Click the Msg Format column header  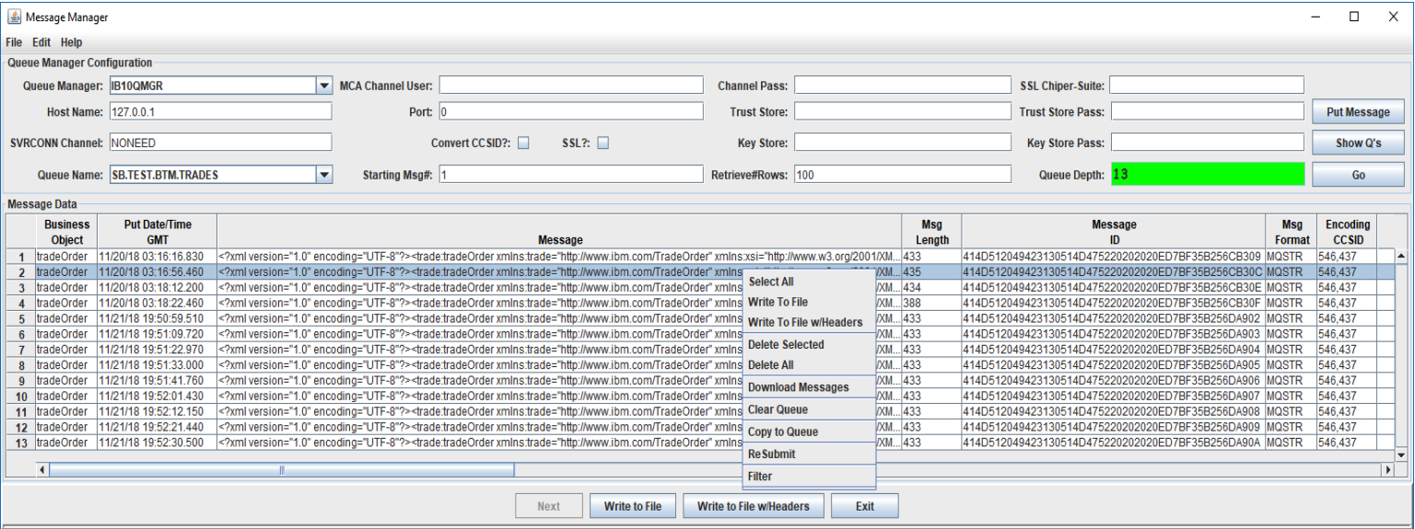(x=1290, y=231)
